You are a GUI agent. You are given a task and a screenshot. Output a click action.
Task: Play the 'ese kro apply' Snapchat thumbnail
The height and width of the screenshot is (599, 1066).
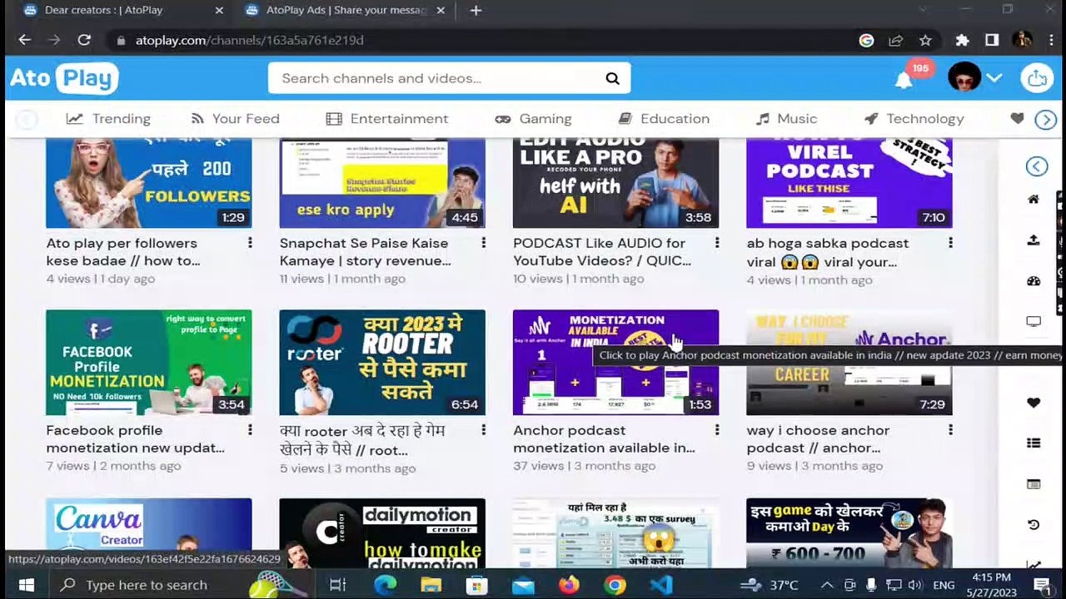(x=382, y=183)
